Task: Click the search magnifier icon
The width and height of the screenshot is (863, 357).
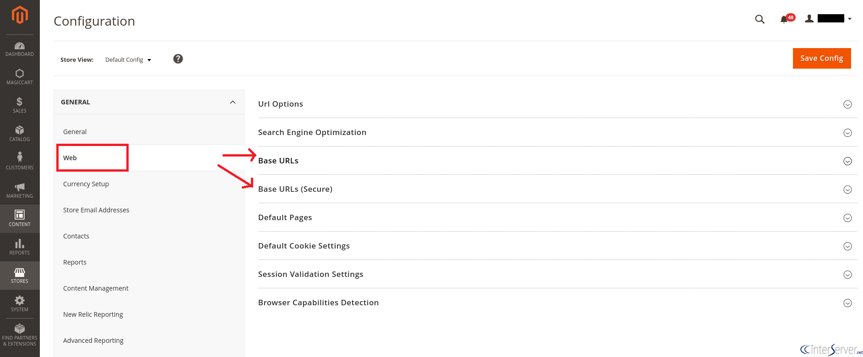Action: point(760,19)
